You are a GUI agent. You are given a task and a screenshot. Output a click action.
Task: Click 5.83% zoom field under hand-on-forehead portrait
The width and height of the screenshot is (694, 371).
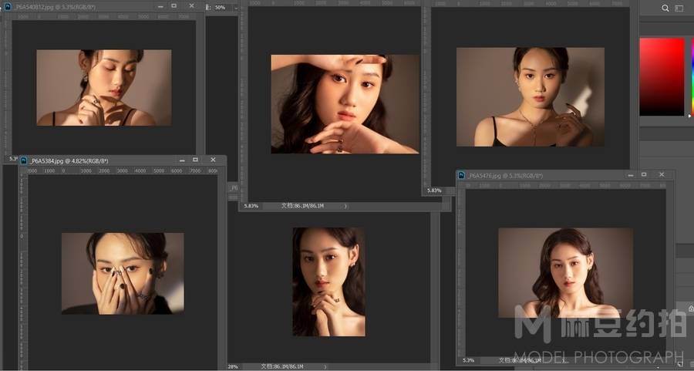click(x=251, y=206)
